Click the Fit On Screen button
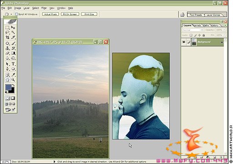233x164 pixels. tap(70, 14)
